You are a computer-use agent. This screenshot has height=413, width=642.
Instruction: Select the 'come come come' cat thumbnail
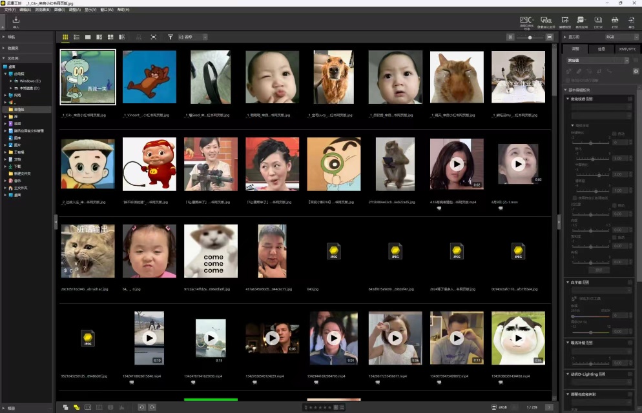click(211, 251)
